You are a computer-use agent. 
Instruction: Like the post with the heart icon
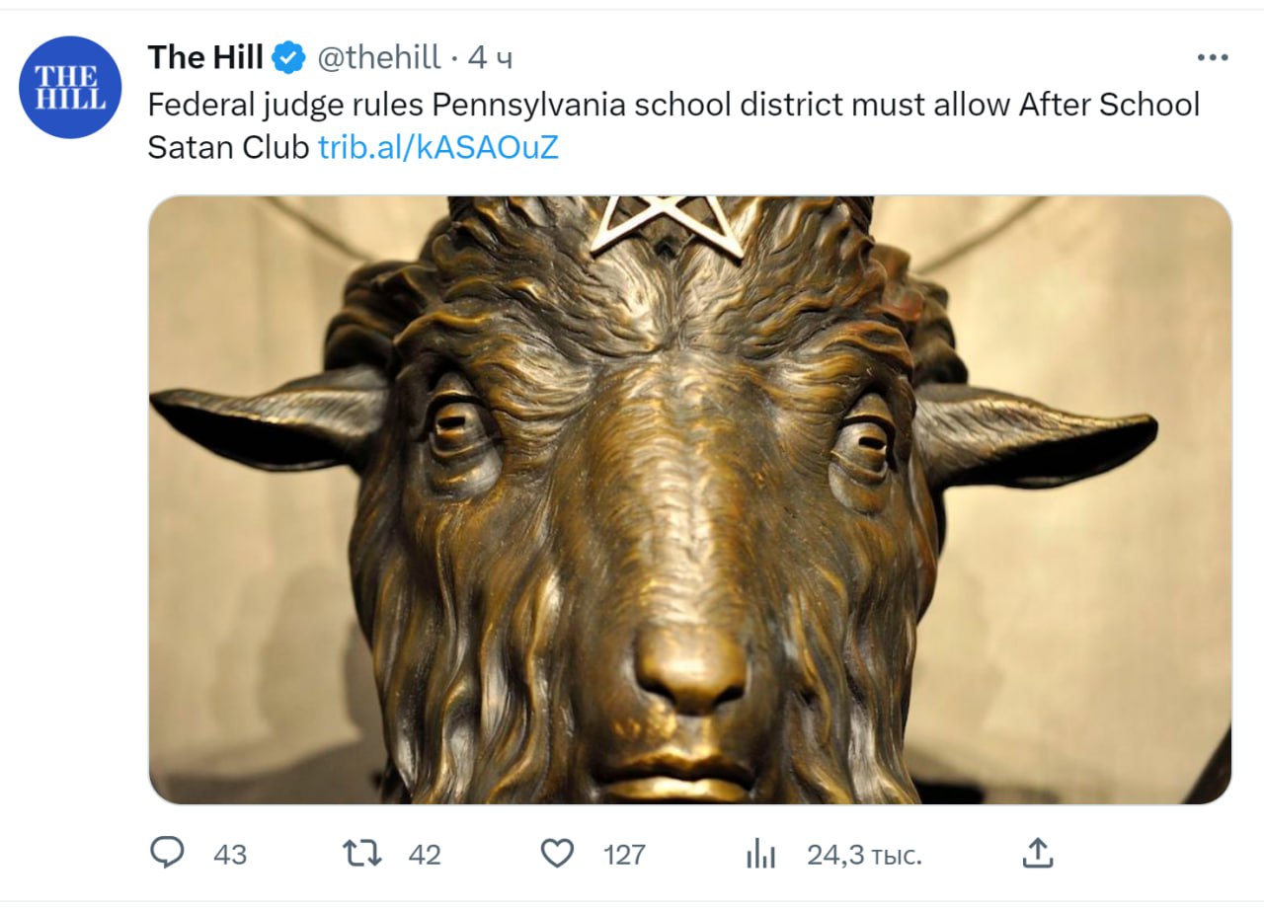coord(558,853)
